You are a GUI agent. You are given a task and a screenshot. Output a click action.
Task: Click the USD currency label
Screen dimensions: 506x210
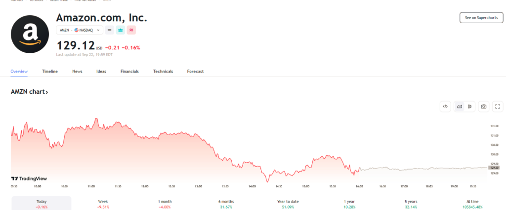[x=99, y=48]
